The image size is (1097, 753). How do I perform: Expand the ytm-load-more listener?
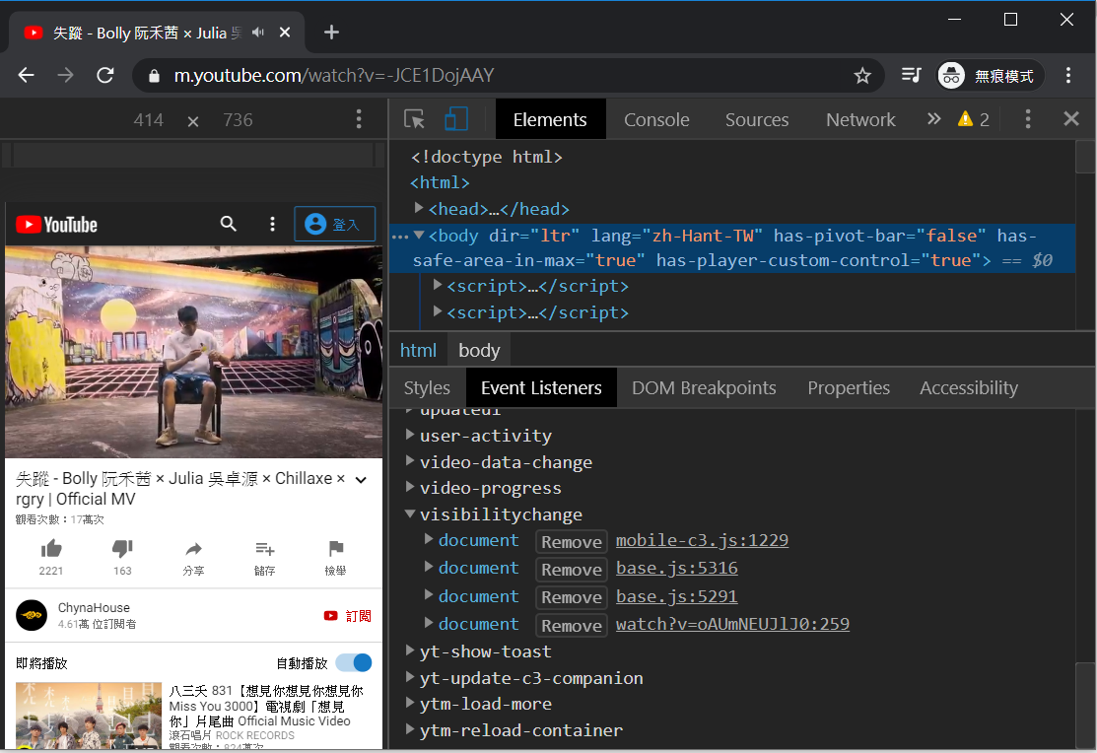(x=410, y=704)
